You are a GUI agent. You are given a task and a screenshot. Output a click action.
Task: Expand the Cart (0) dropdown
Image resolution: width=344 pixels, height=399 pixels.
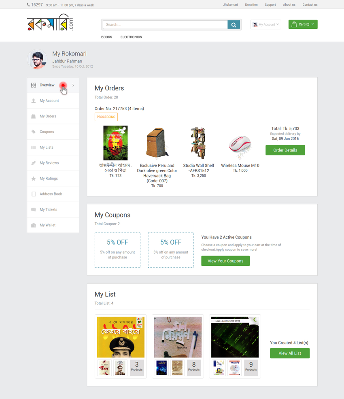click(x=303, y=24)
